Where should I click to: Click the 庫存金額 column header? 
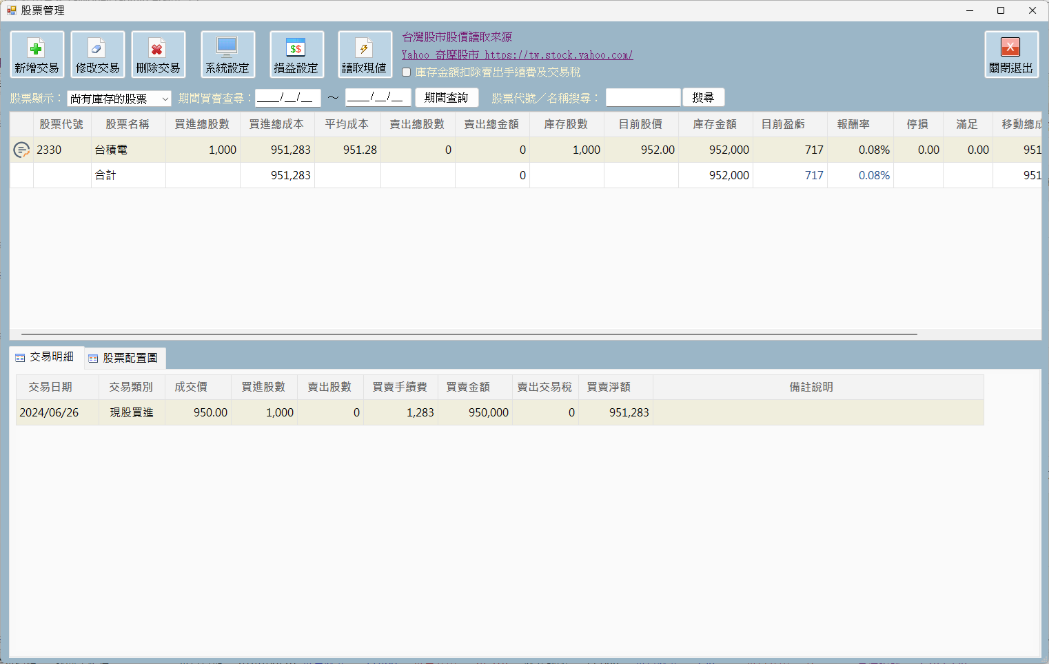715,125
